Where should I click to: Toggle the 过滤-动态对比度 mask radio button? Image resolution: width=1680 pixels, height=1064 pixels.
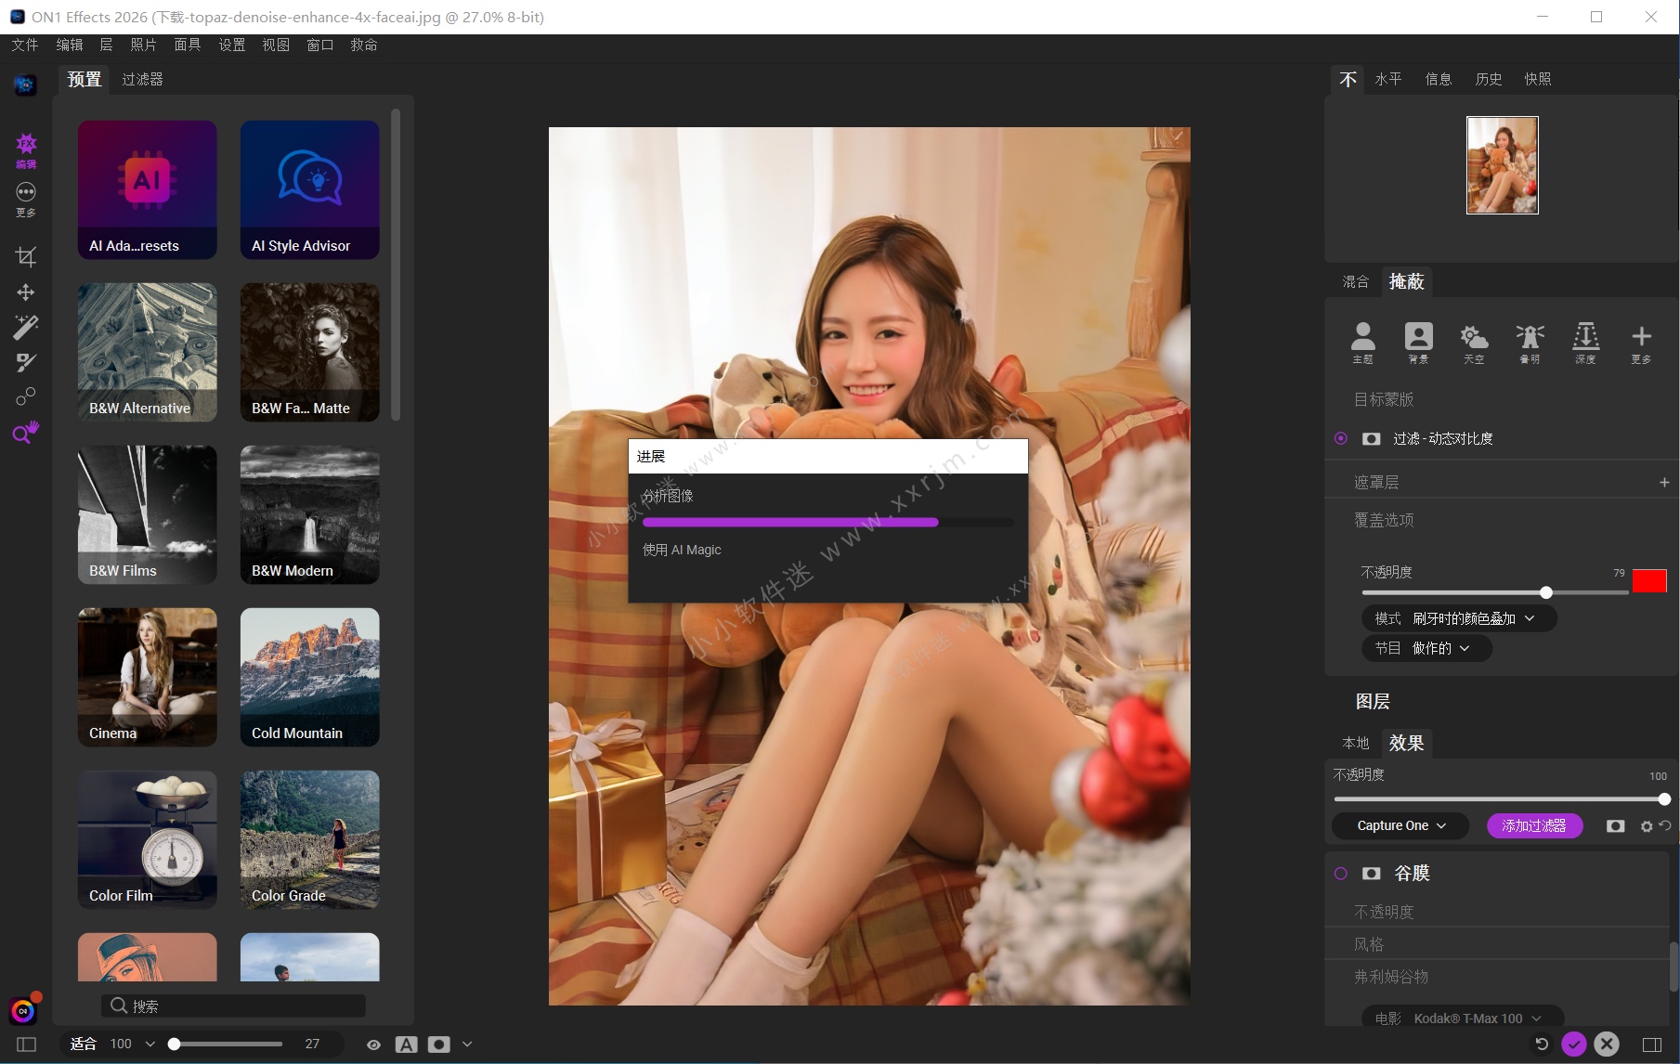1341,438
